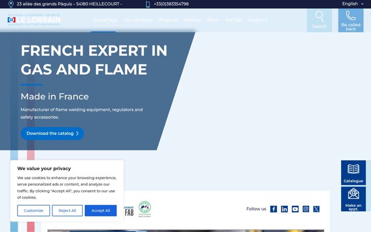The height and width of the screenshot is (232, 371).
Task: Select the Academy menu item
Action: 258,20
